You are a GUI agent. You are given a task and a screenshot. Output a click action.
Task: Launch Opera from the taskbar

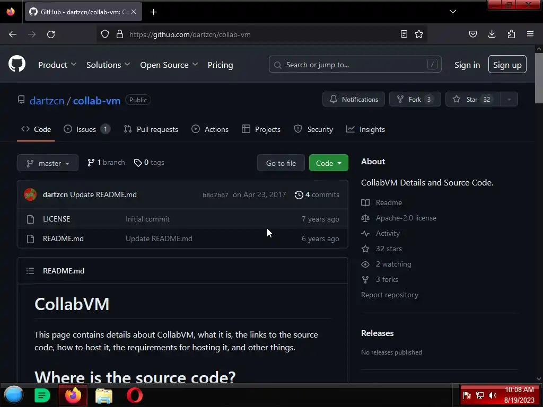pos(135,395)
